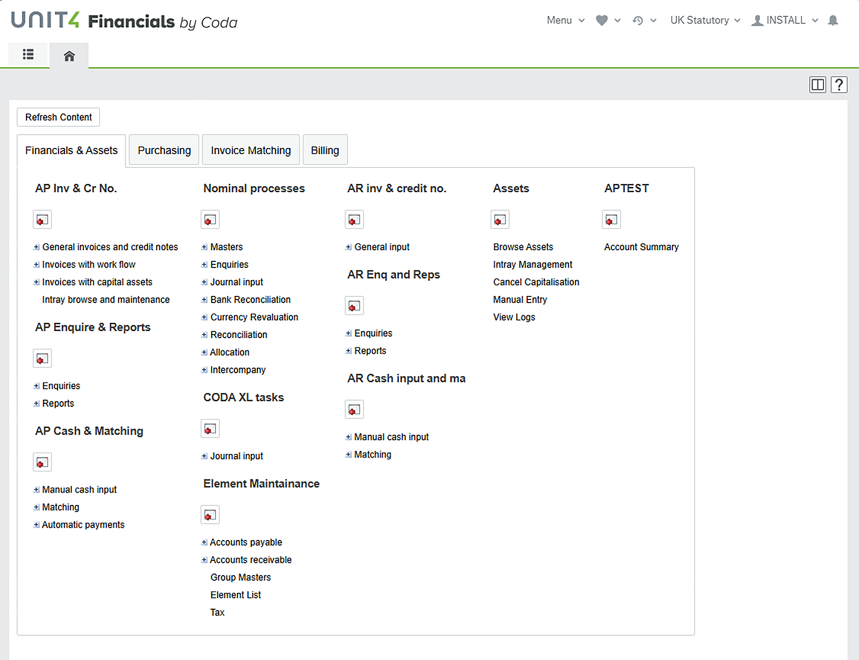Switch to the Invoice Matching tab
Screen dimensions: 859x660
[250, 150]
